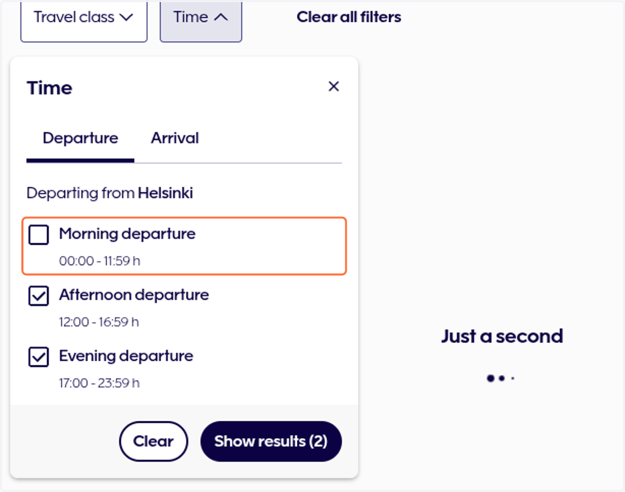This screenshot has width=625, height=492.
Task: Click the loading dots indicator
Action: pyautogui.click(x=501, y=379)
